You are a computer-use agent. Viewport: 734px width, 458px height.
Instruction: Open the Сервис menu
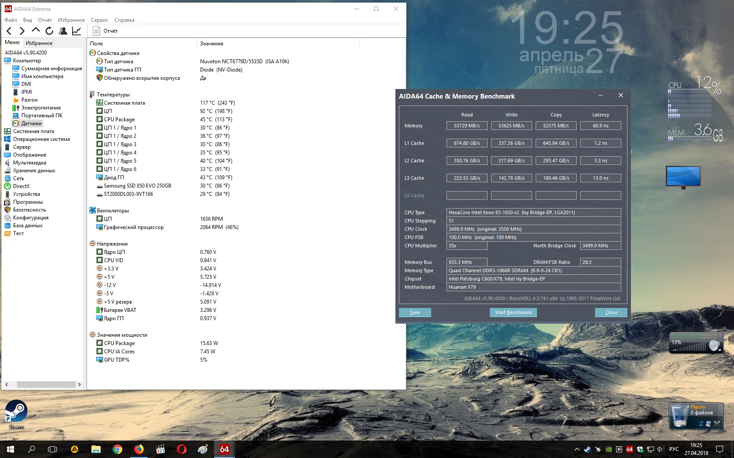pyautogui.click(x=100, y=20)
